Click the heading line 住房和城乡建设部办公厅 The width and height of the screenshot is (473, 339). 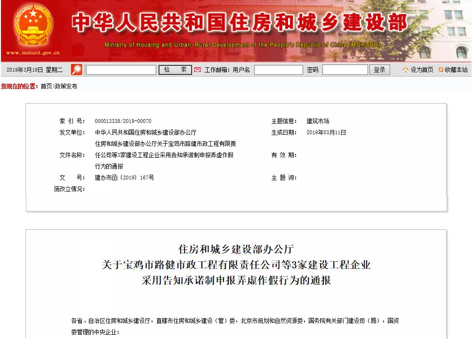click(236, 249)
